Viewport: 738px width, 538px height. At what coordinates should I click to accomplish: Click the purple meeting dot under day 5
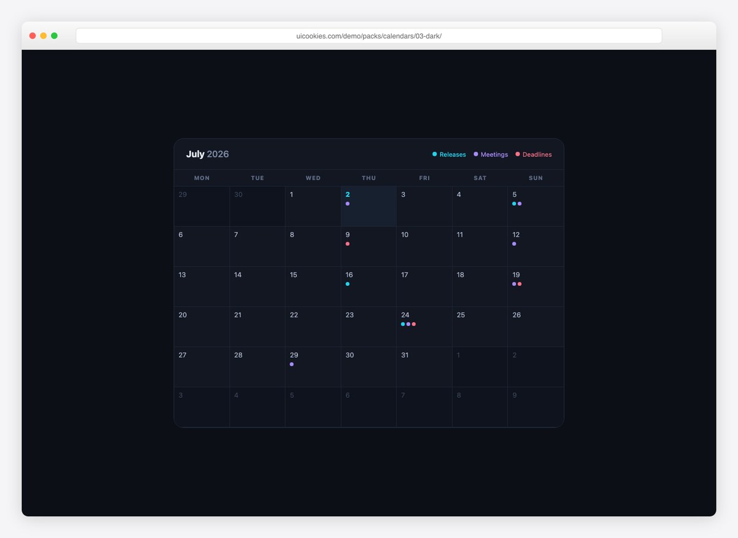coord(520,204)
